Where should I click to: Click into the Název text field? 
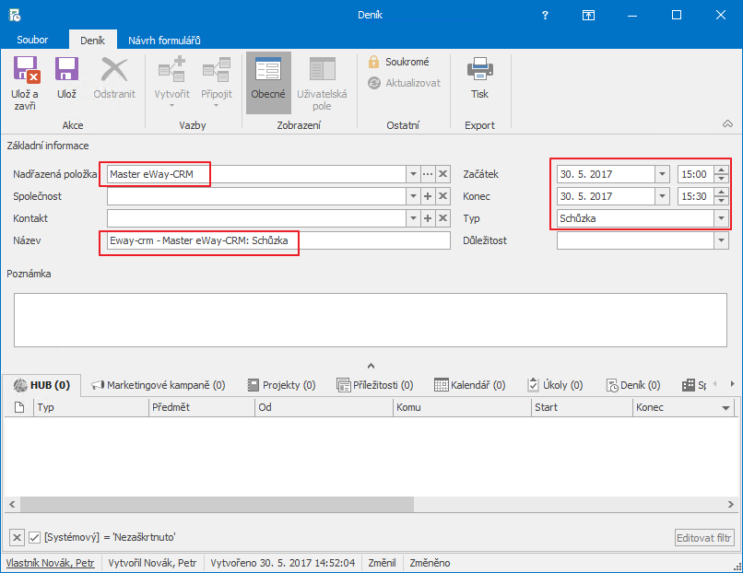(278, 240)
